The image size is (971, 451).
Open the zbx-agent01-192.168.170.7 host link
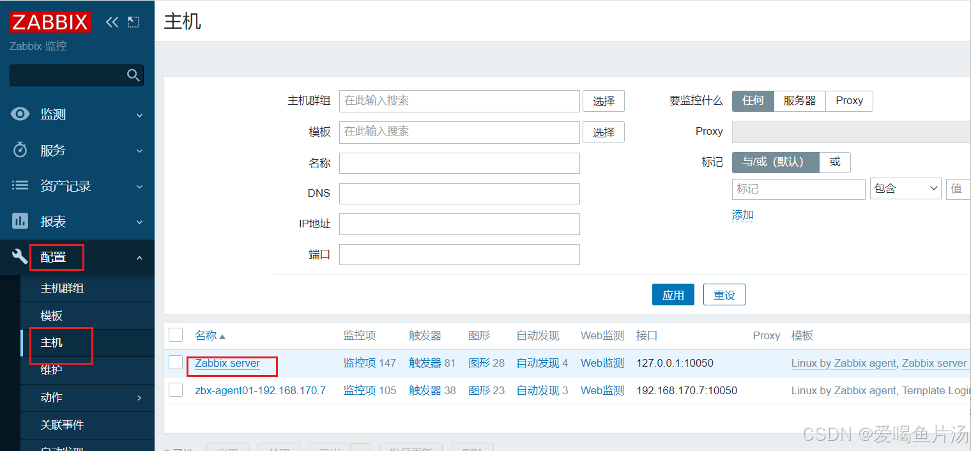click(261, 390)
